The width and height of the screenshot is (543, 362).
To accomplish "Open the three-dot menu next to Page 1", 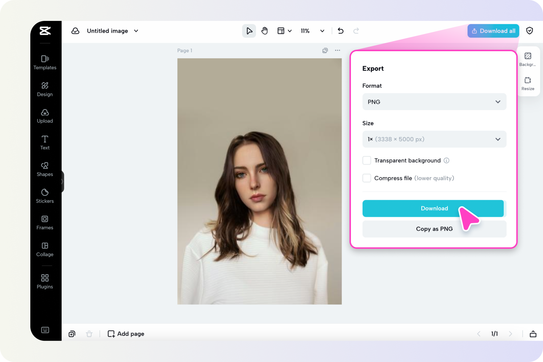I will pos(337,50).
